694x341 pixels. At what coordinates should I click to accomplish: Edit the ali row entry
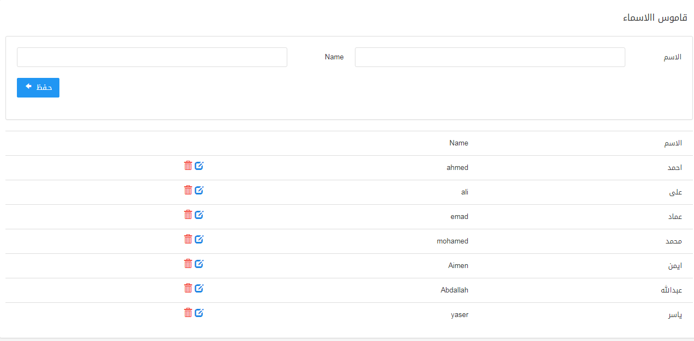(x=199, y=190)
